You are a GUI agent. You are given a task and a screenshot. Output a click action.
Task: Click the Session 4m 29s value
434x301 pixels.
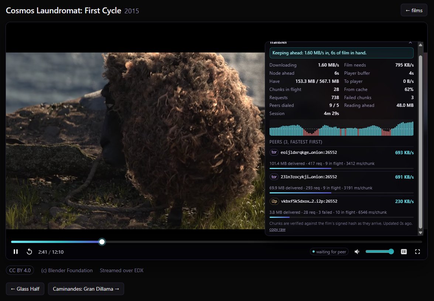[x=331, y=114]
